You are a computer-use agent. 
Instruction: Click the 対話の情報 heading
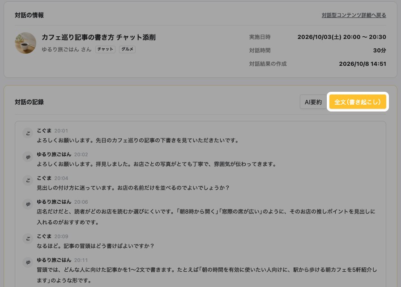click(x=29, y=15)
